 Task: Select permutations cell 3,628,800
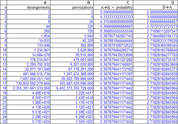tap(72, 50)
